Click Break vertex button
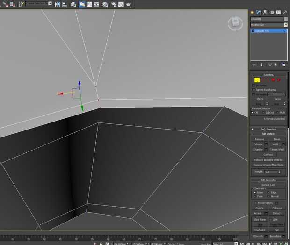Viewport: 290px width, 245px height. (x=277, y=139)
